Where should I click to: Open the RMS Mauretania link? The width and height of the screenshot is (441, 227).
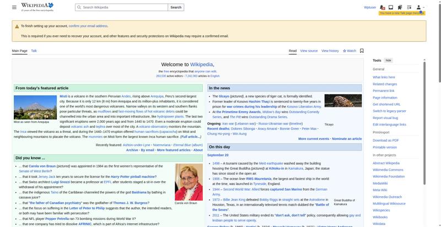point(259,179)
